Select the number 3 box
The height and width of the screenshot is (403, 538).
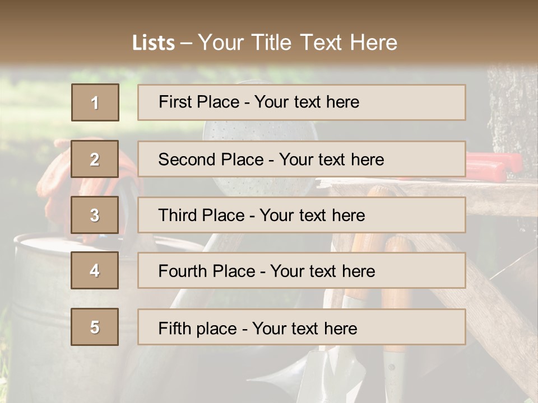tap(95, 215)
